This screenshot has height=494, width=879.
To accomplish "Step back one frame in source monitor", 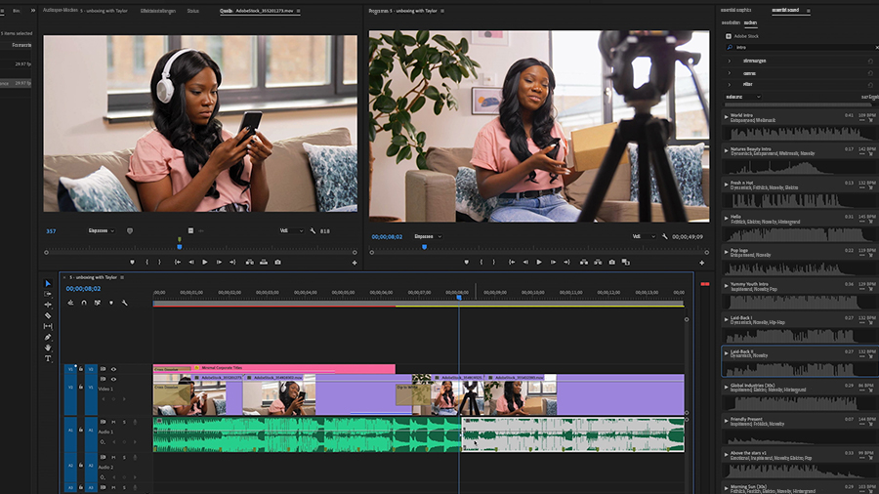I will pyautogui.click(x=191, y=262).
